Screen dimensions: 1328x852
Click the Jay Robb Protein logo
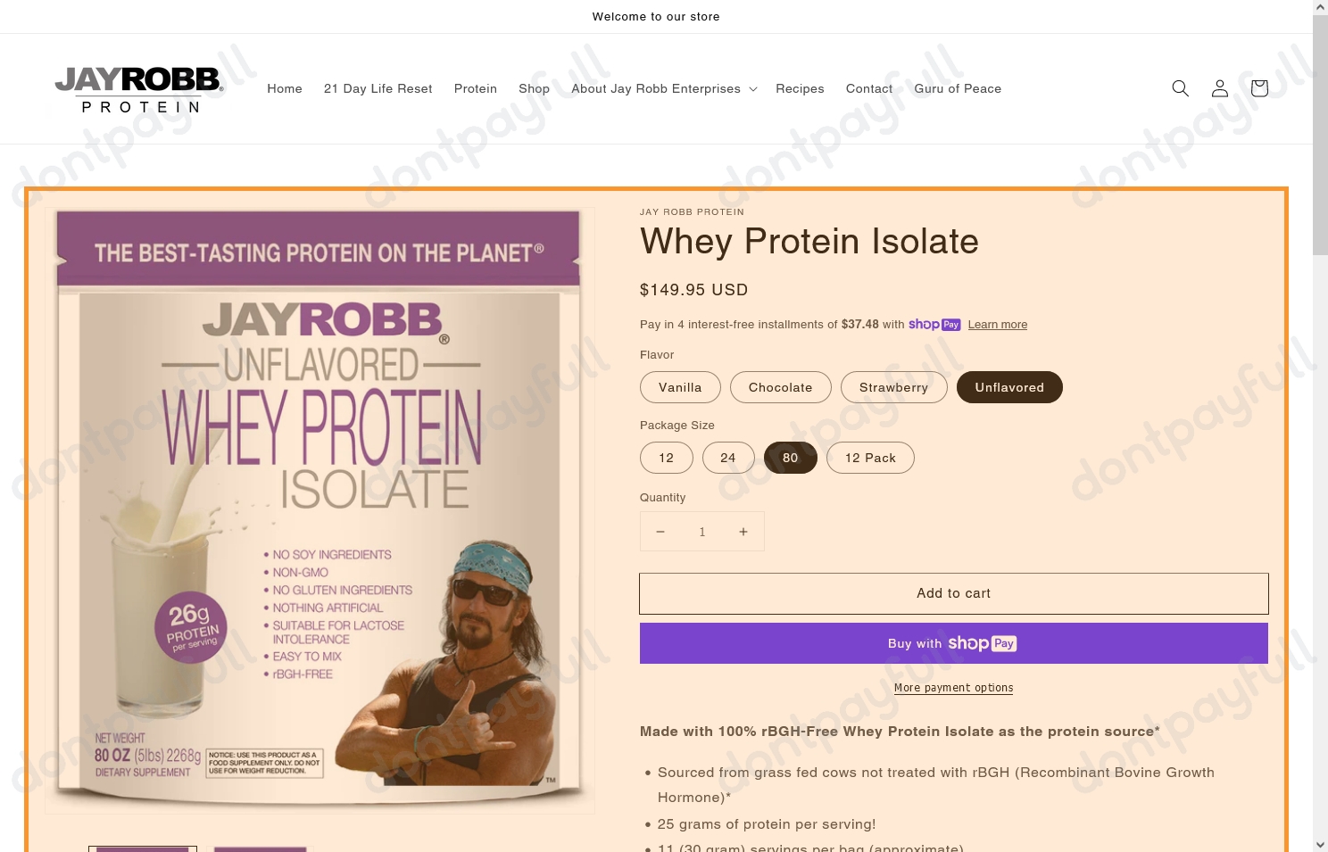tap(139, 88)
